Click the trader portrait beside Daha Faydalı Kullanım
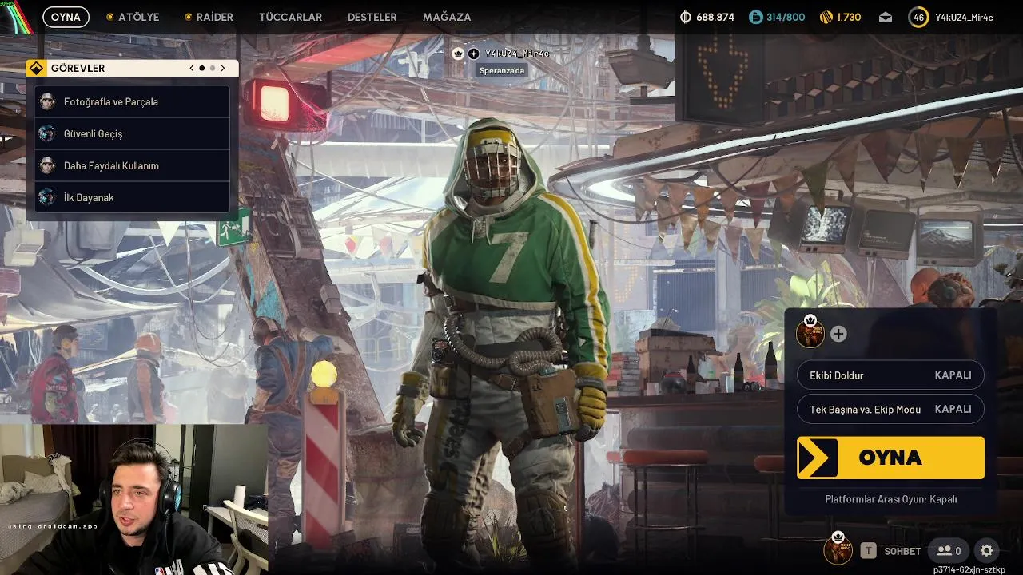 point(47,165)
